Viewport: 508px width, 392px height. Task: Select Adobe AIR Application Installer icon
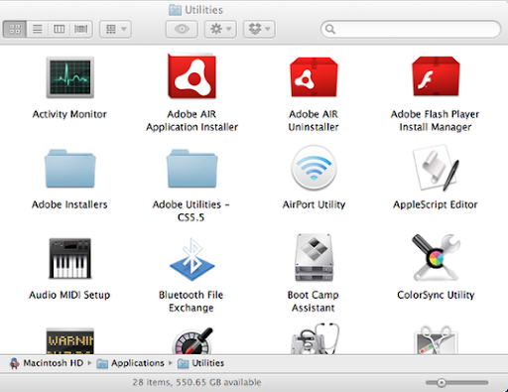click(x=191, y=76)
